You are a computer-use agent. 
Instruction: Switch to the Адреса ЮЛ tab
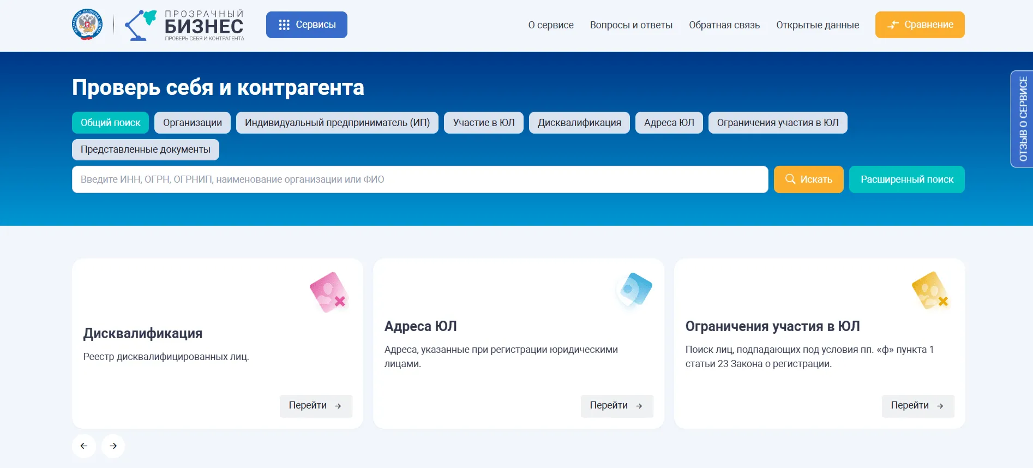(x=669, y=123)
